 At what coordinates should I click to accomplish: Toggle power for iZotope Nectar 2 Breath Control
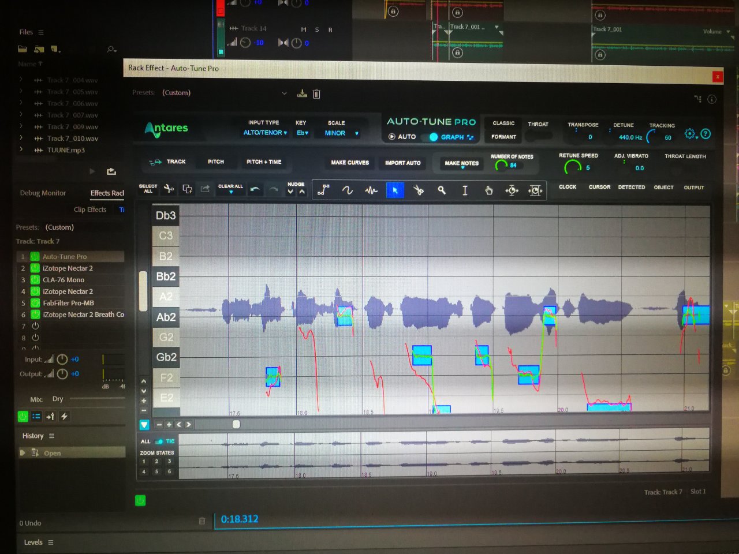(x=35, y=315)
